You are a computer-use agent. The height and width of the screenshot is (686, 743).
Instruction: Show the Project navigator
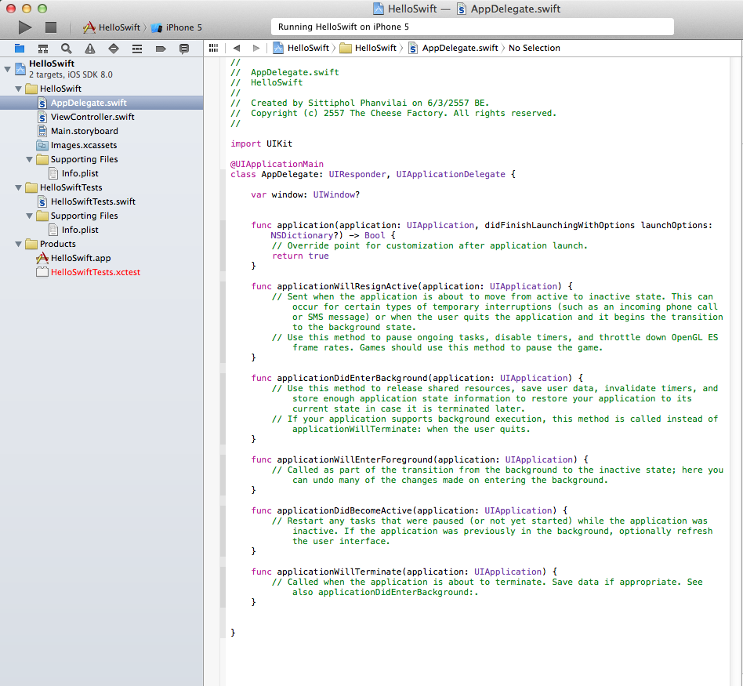(x=20, y=49)
